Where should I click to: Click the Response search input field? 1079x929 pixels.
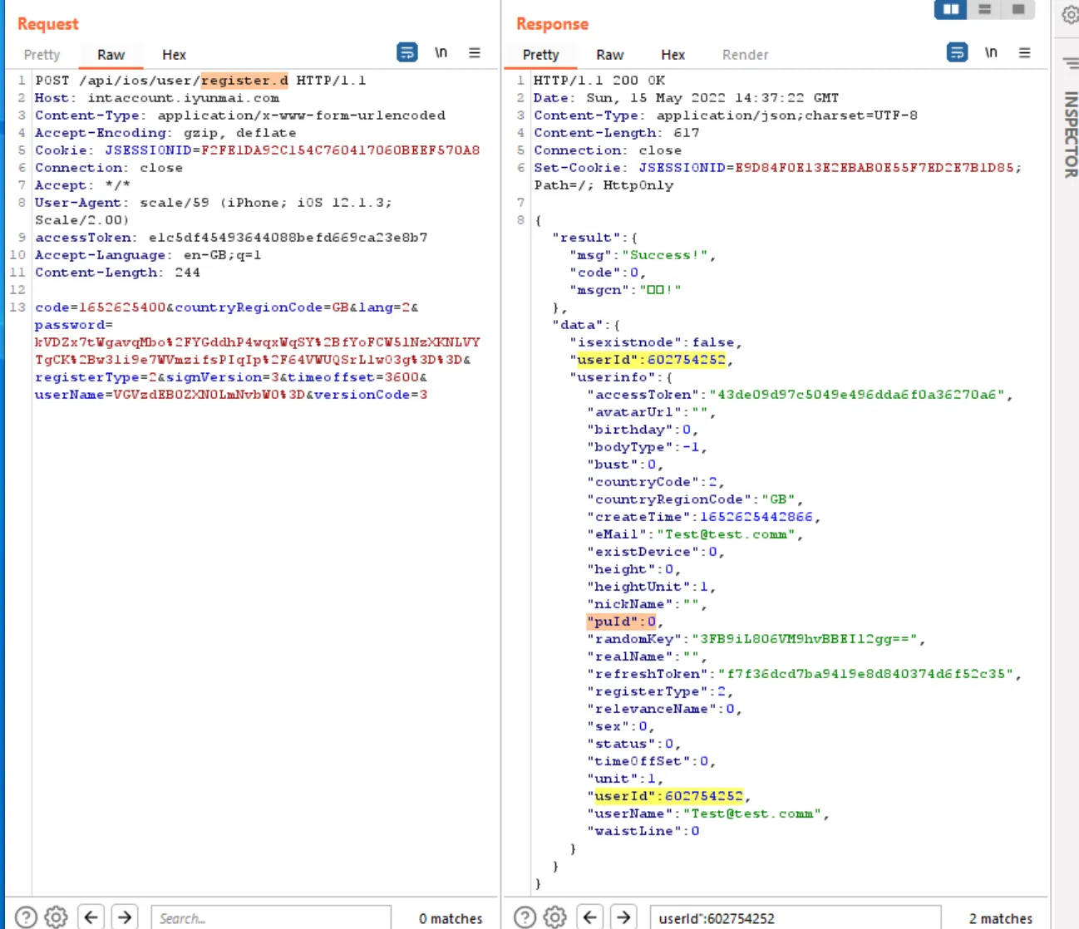pyautogui.click(x=794, y=918)
